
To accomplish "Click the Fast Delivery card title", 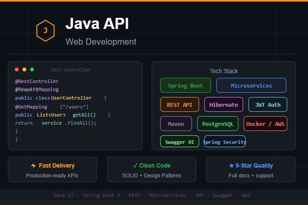I will pos(57,165).
